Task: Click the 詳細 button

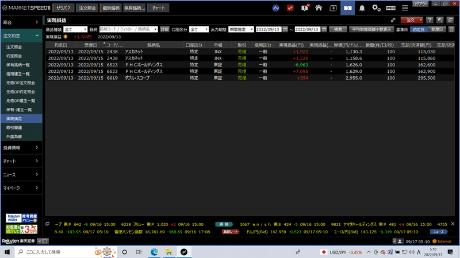Action: (164, 29)
